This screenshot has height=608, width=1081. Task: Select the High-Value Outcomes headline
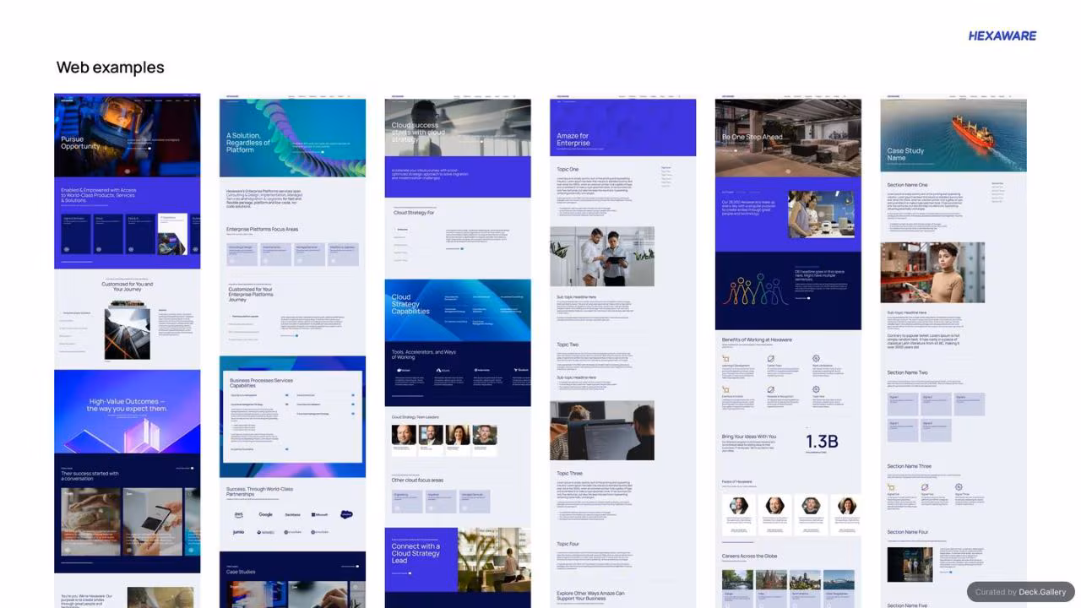(127, 405)
